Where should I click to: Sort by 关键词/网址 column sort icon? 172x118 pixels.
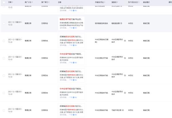click(105, 2)
